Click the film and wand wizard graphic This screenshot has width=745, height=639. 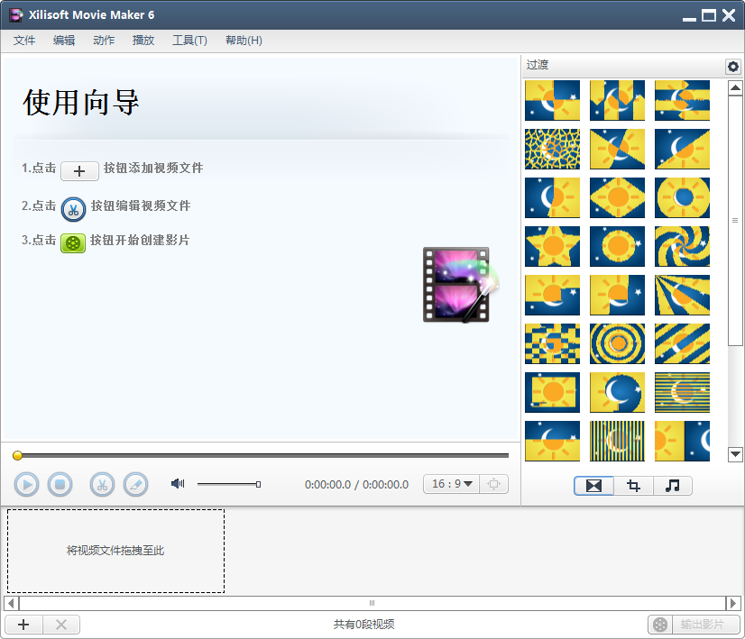click(x=460, y=285)
